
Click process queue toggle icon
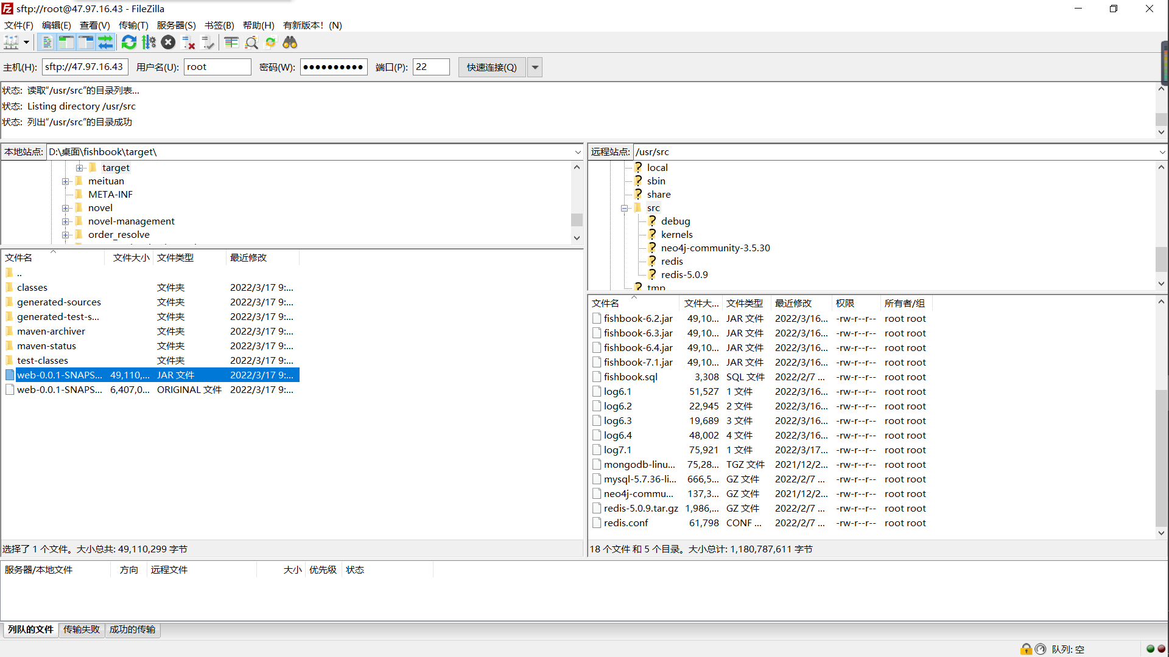coord(149,43)
